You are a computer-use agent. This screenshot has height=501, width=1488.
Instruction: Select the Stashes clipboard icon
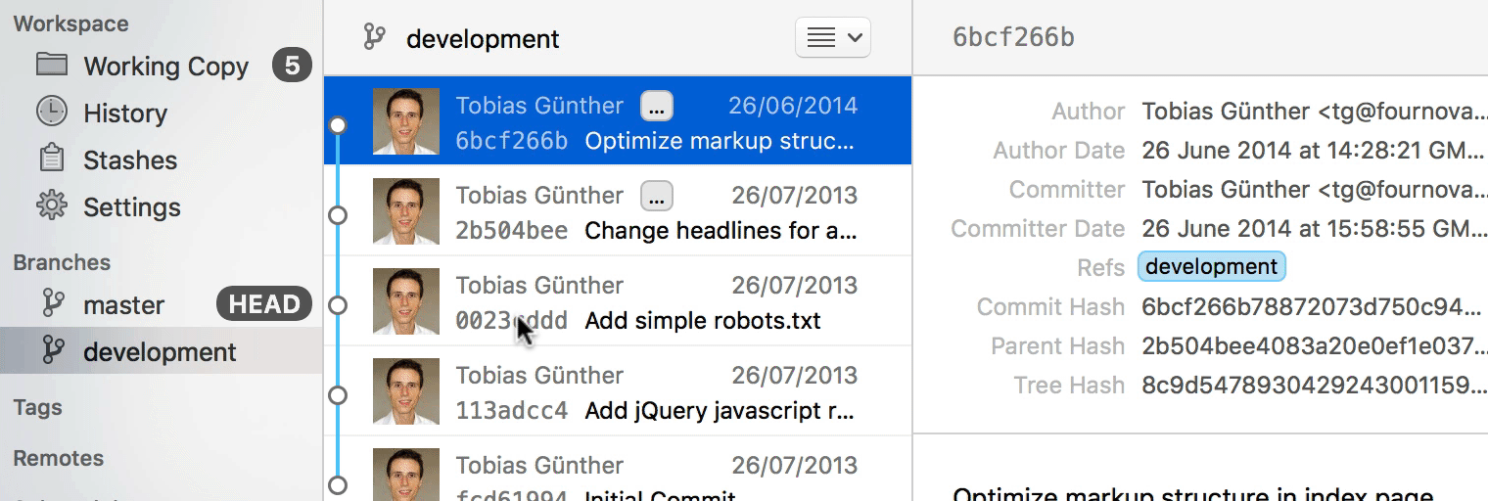tap(52, 159)
